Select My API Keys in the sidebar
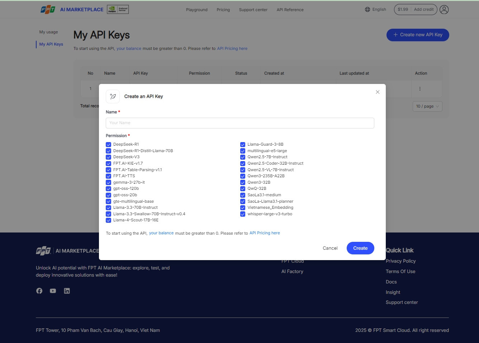The height and width of the screenshot is (343, 479). 51,44
